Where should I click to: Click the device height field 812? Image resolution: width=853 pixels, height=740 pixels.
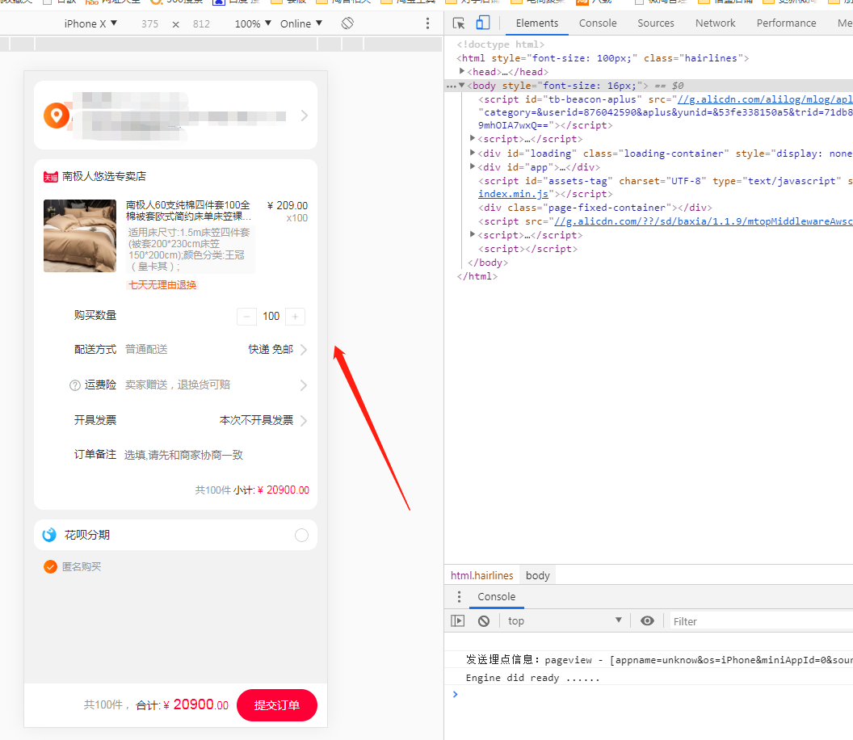(201, 24)
